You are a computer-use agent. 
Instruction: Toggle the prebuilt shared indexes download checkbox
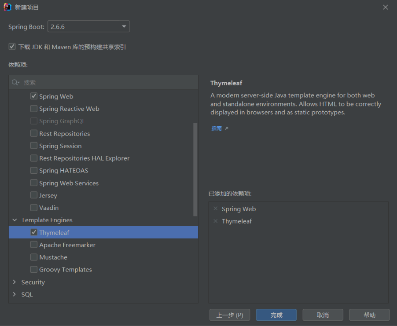(x=12, y=47)
